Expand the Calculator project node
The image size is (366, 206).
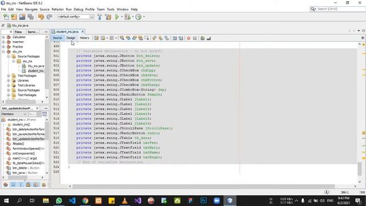coord(3,37)
